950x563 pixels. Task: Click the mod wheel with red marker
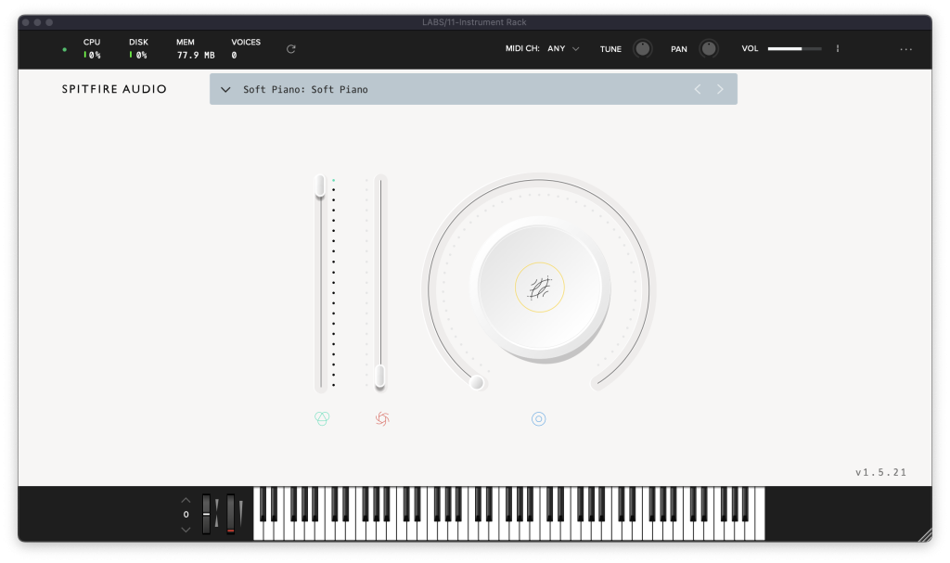pyautogui.click(x=230, y=514)
